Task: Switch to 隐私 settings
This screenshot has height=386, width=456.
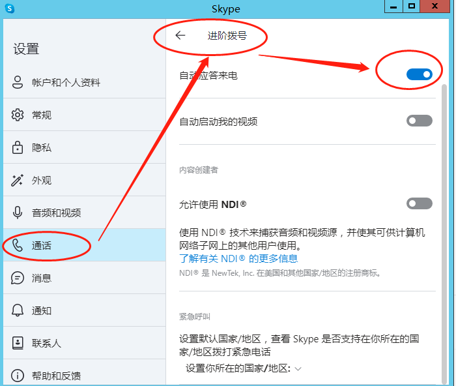Action: 84,147
